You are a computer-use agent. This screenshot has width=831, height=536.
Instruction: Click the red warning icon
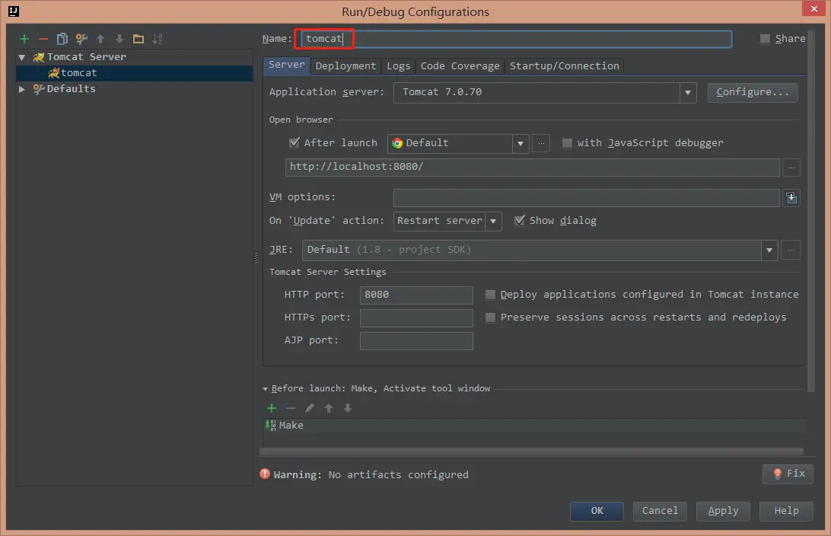[x=265, y=474]
